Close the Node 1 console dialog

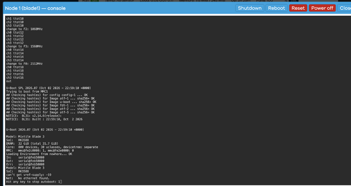(345, 8)
